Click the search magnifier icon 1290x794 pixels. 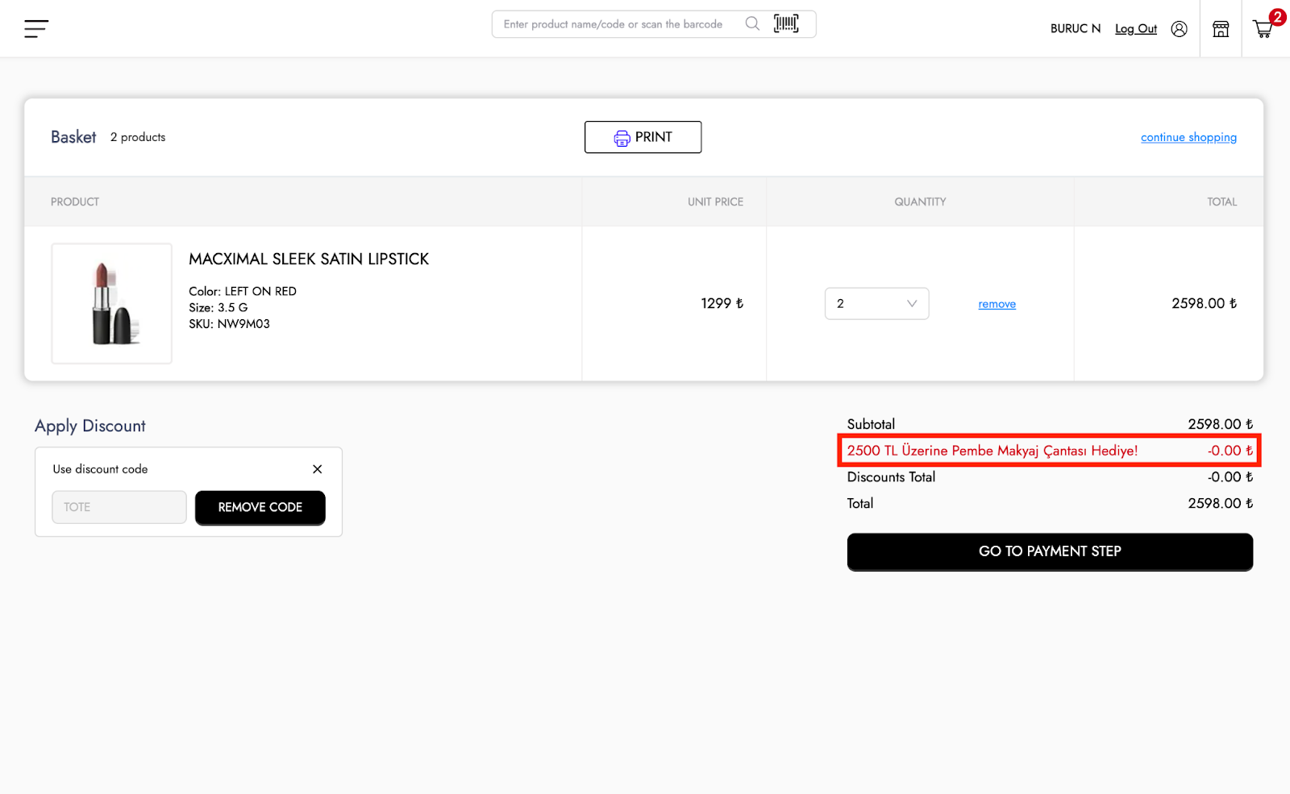[752, 24]
